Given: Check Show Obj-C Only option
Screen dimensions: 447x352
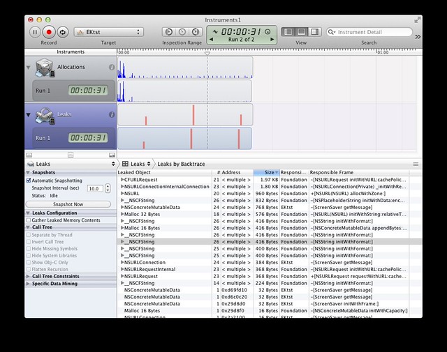Looking at the screenshot, I should (29, 262).
